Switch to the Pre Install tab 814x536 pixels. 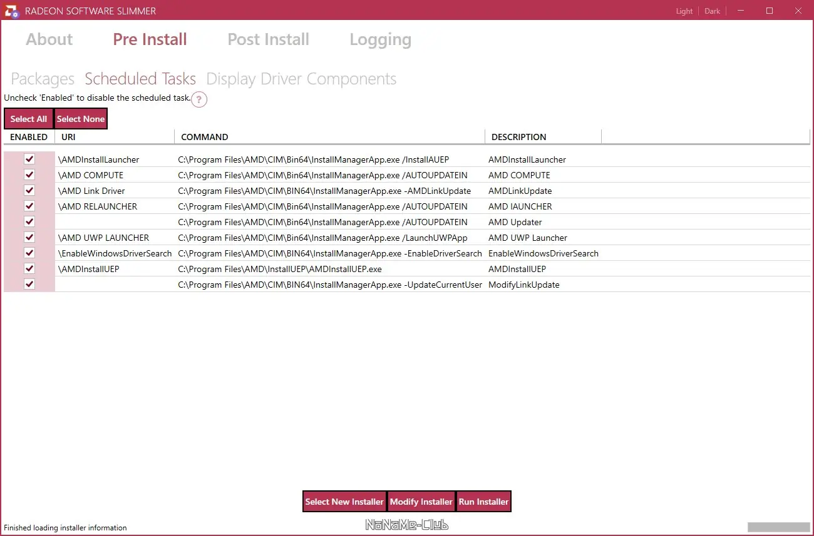tap(150, 39)
